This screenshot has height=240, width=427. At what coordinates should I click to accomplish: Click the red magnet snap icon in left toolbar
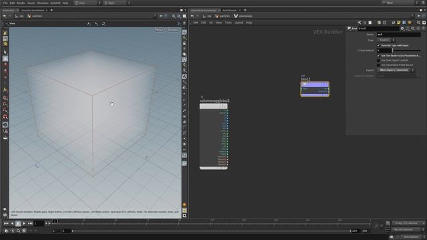pos(5,117)
